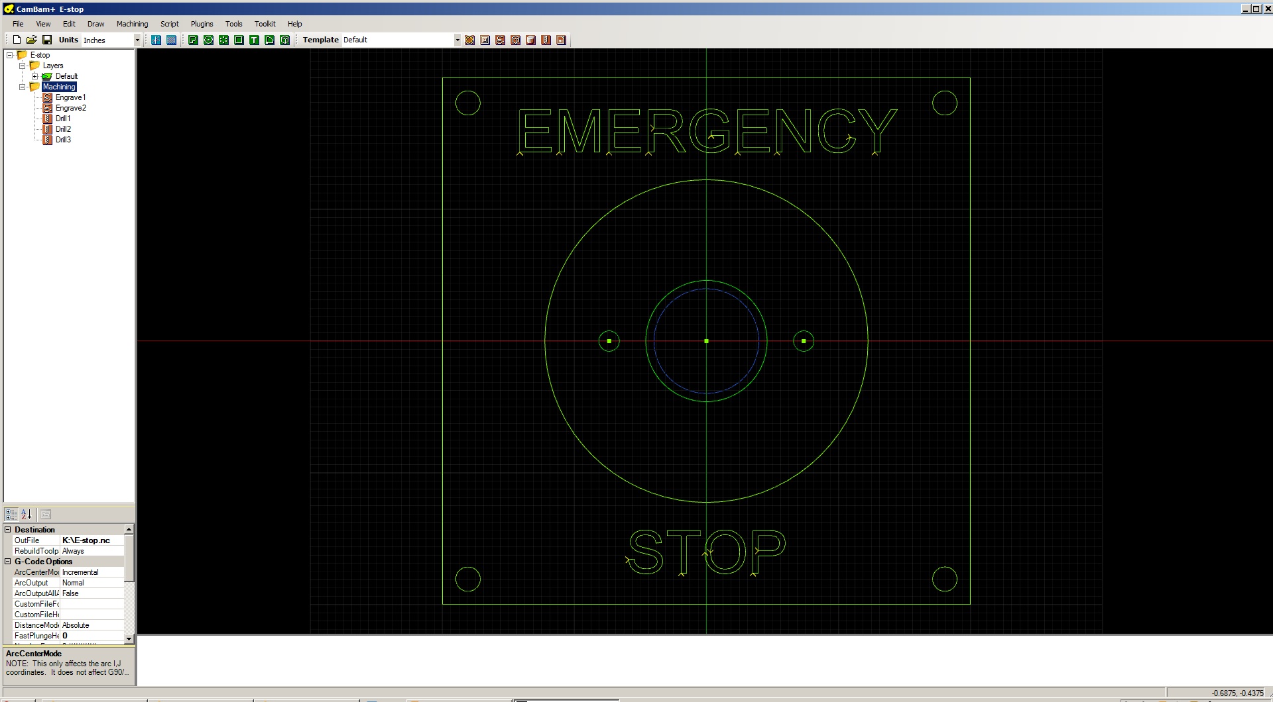Select the Draw Text tool
The image size is (1273, 702).
[x=254, y=40]
